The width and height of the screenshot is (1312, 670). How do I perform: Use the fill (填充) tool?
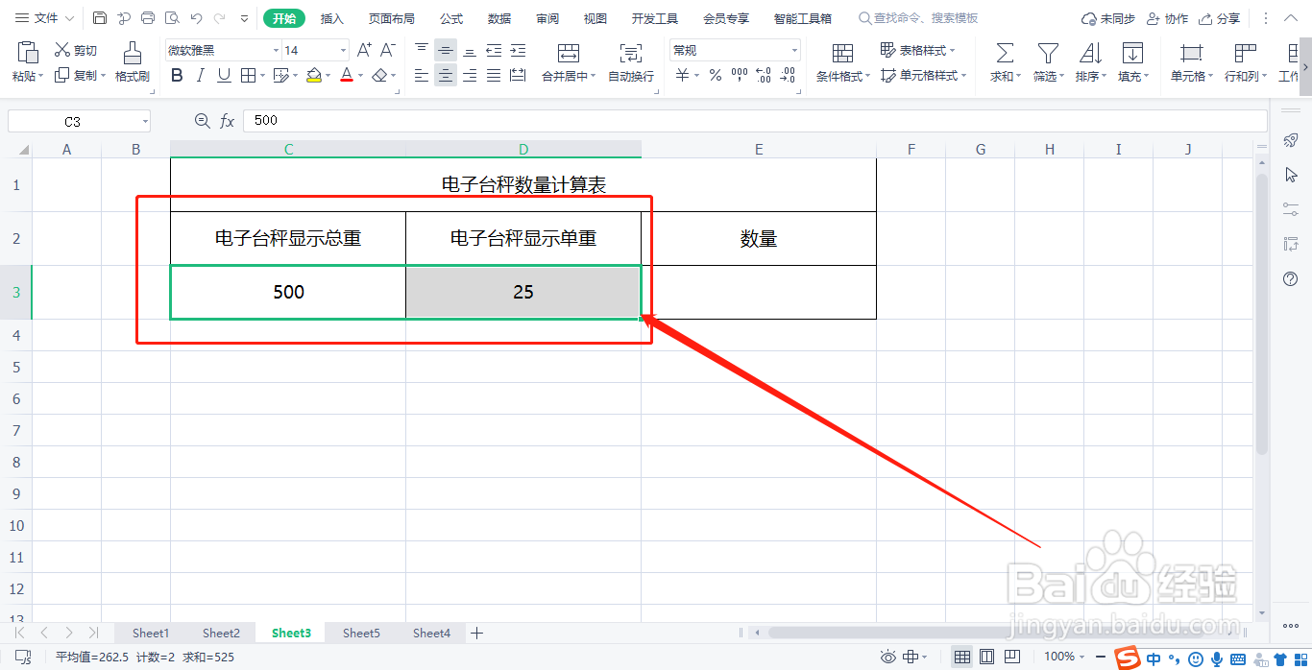[x=1132, y=58]
